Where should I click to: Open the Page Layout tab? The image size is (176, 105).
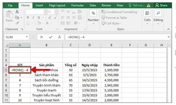click(57, 5)
